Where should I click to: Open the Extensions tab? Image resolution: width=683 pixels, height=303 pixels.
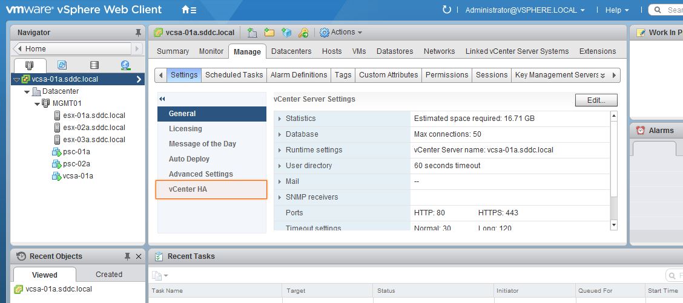598,51
